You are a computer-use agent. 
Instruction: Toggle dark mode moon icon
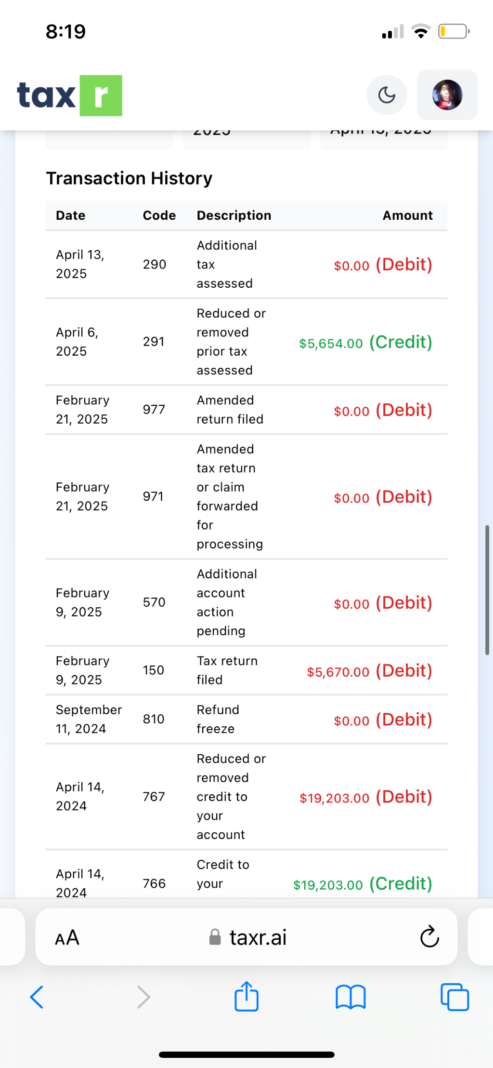(387, 95)
